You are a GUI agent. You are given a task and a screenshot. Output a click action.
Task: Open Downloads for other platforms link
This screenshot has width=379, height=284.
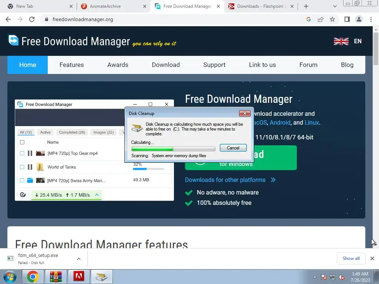pos(225,180)
